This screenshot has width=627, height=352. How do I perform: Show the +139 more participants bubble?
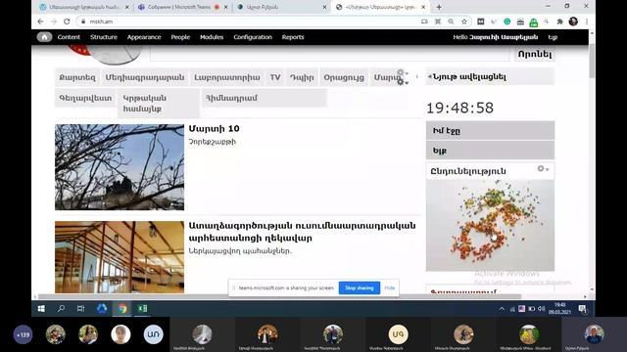[x=23, y=334]
